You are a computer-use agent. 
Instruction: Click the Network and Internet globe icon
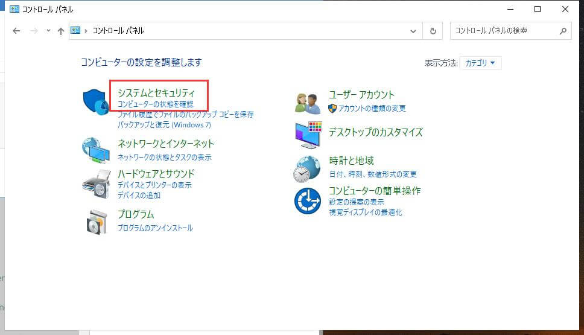[96, 150]
